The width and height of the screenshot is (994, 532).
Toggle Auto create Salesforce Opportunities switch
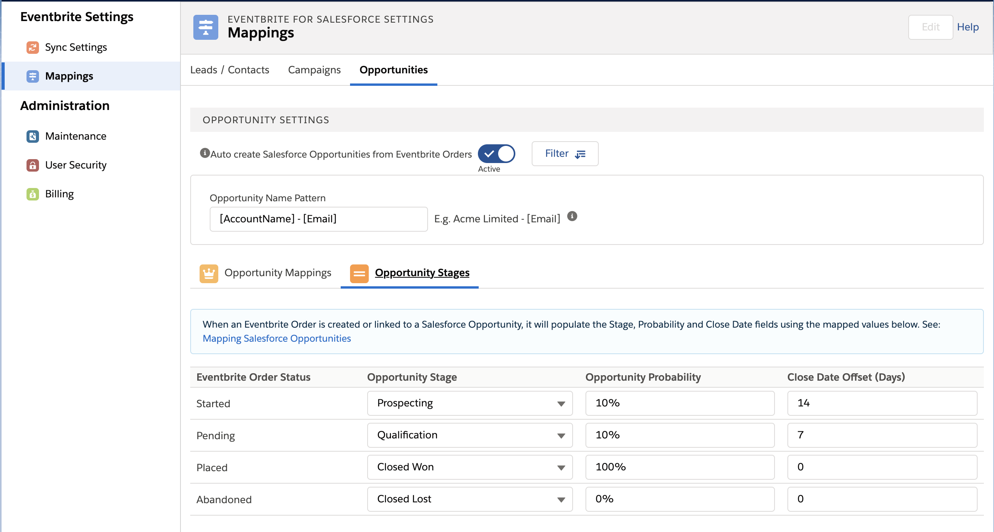(497, 154)
